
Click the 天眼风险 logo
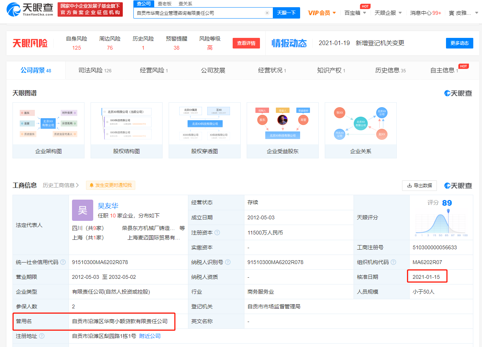[x=30, y=43]
